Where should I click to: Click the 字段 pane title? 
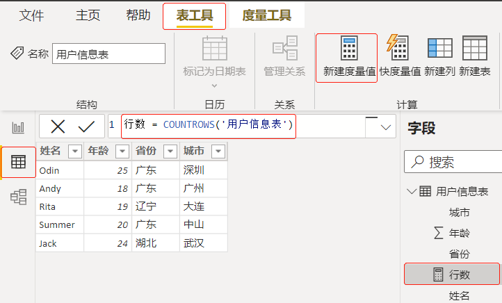pyautogui.click(x=421, y=128)
